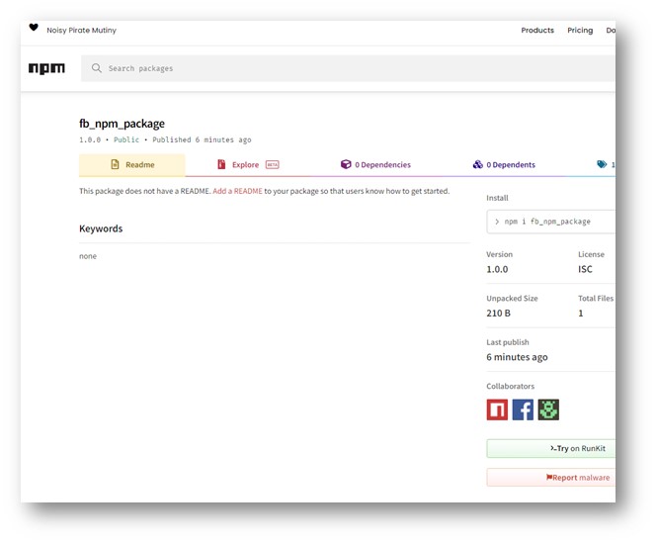Switch to the Explore tab
This screenshot has height=544, width=657.
click(248, 165)
